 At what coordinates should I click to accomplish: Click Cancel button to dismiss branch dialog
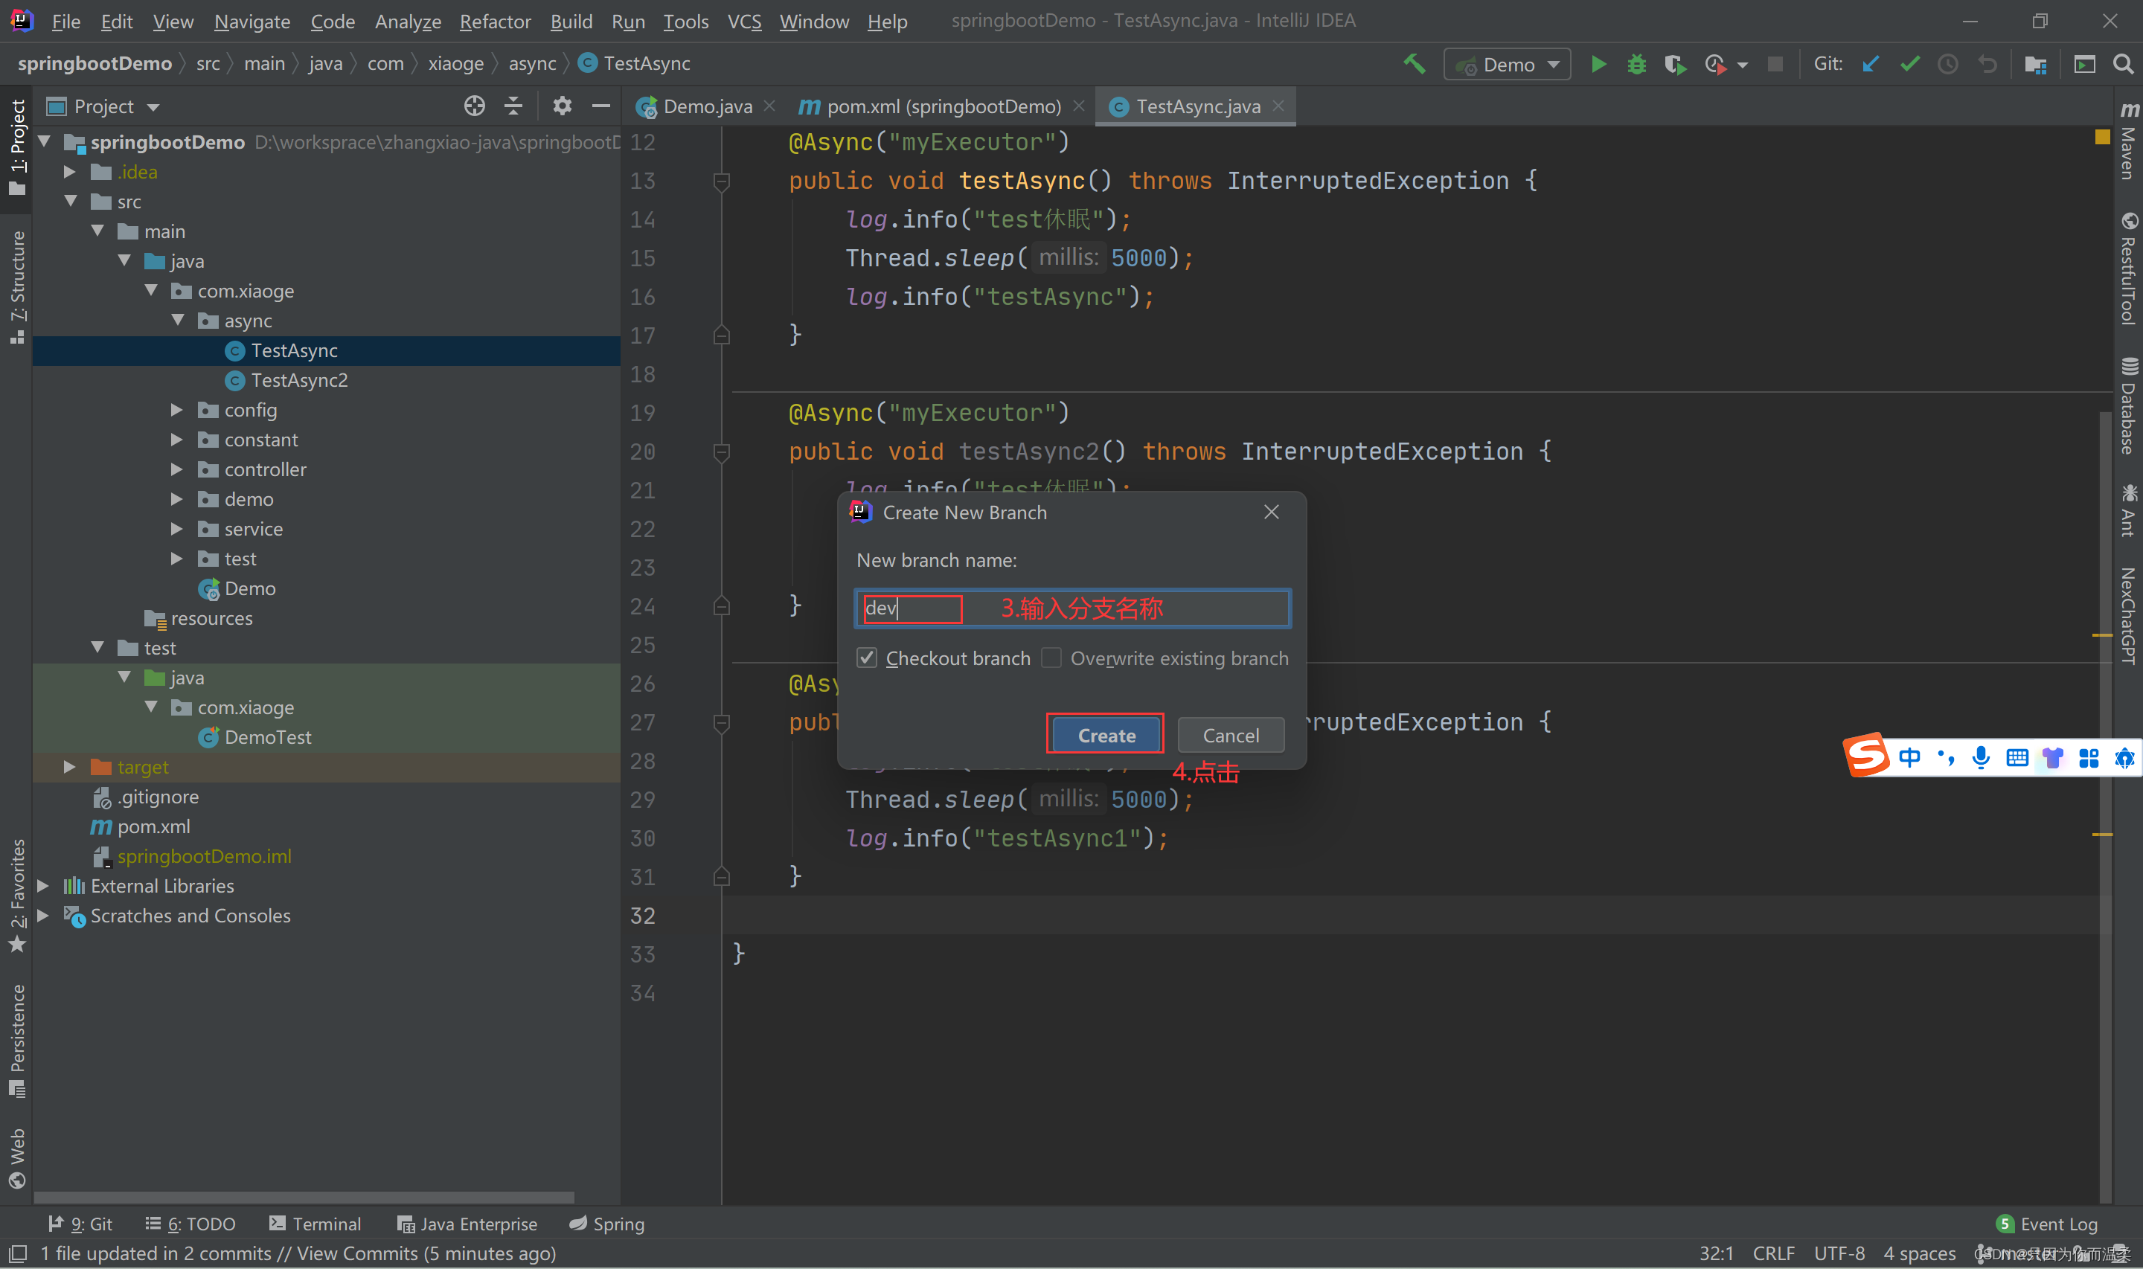[1229, 734]
